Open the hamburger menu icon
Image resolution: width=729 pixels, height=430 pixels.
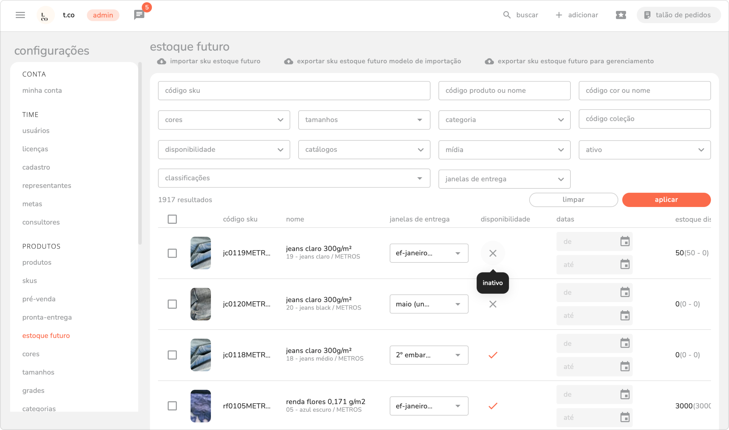click(20, 15)
